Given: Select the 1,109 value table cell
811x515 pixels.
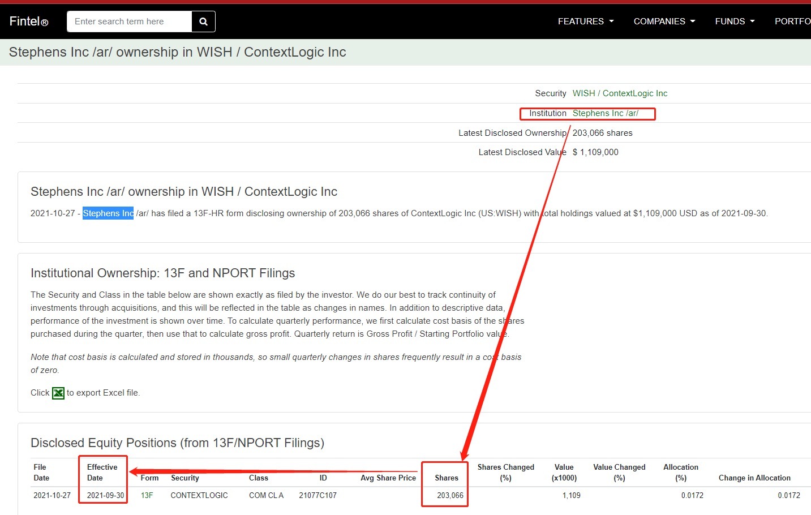Looking at the screenshot, I should (x=571, y=495).
